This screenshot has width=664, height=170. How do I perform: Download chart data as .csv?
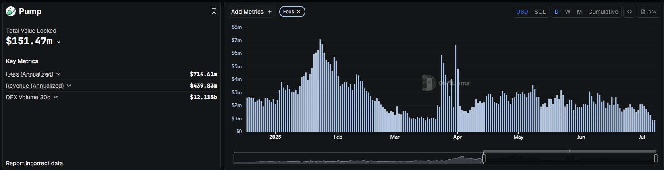tap(648, 12)
